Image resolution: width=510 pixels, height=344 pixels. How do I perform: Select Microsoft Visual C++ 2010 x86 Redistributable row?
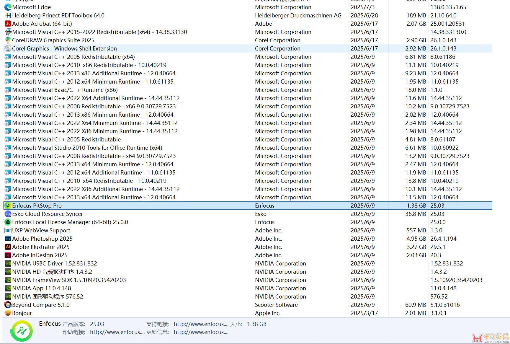[248, 65]
